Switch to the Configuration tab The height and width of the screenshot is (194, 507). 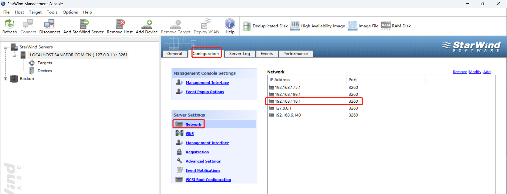206,53
